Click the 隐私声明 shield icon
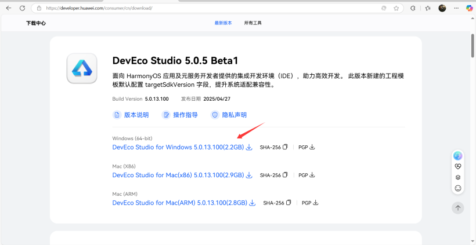 215,115
